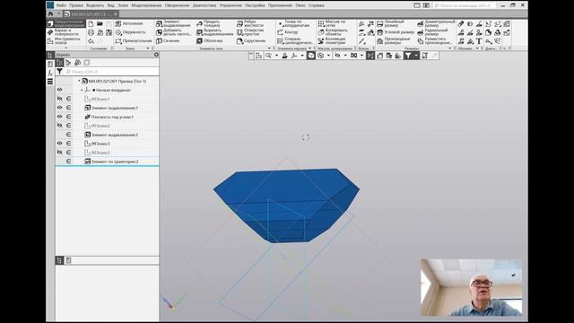Click Копировать объекты tool
574x323 pixels.
[x=333, y=32]
